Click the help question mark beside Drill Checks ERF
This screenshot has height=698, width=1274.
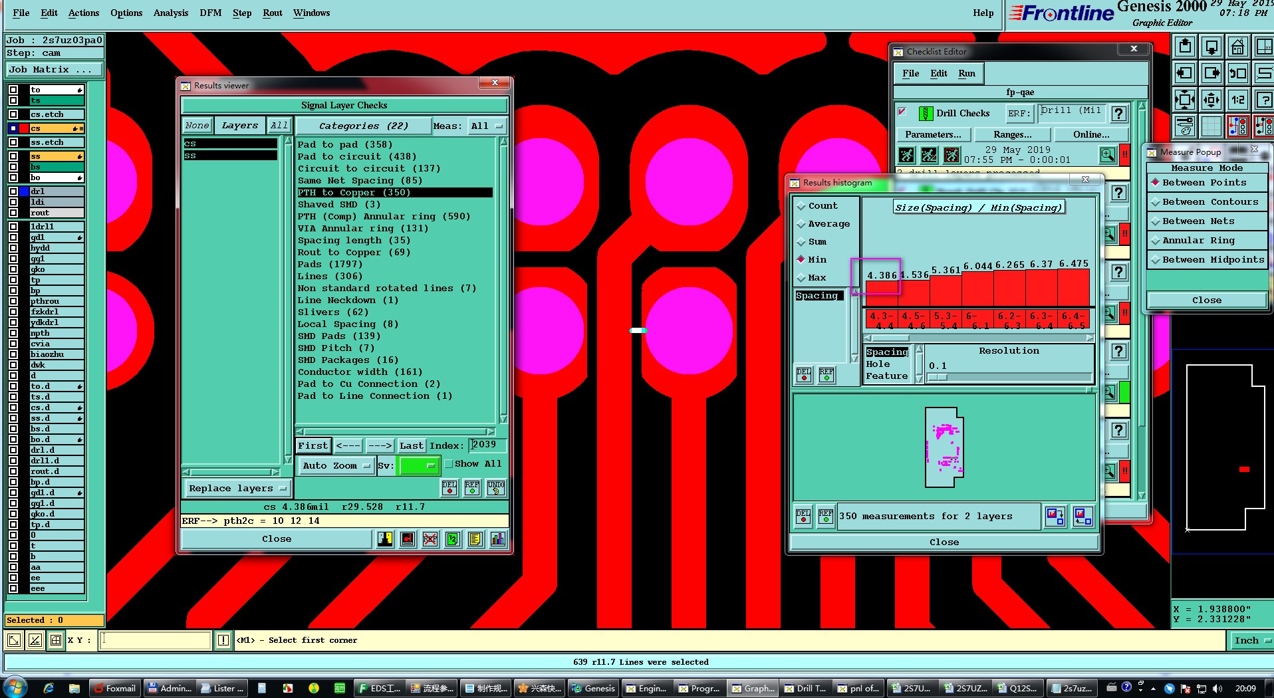point(1120,114)
